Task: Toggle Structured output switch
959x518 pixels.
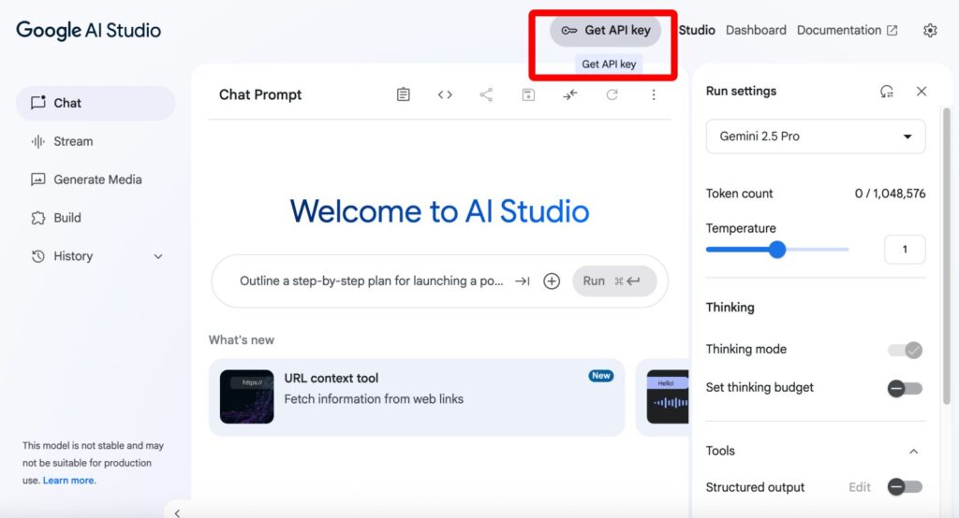Action: (906, 487)
